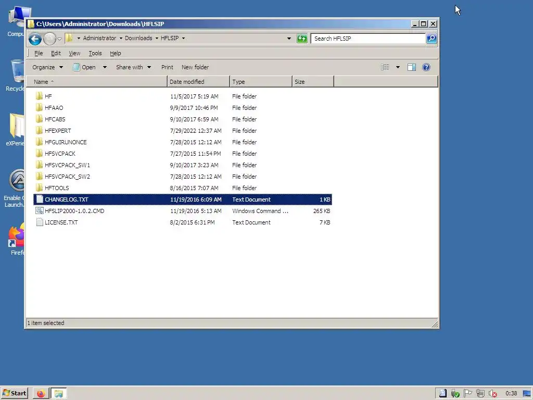Expand the Open button dropdown arrow

[105, 67]
